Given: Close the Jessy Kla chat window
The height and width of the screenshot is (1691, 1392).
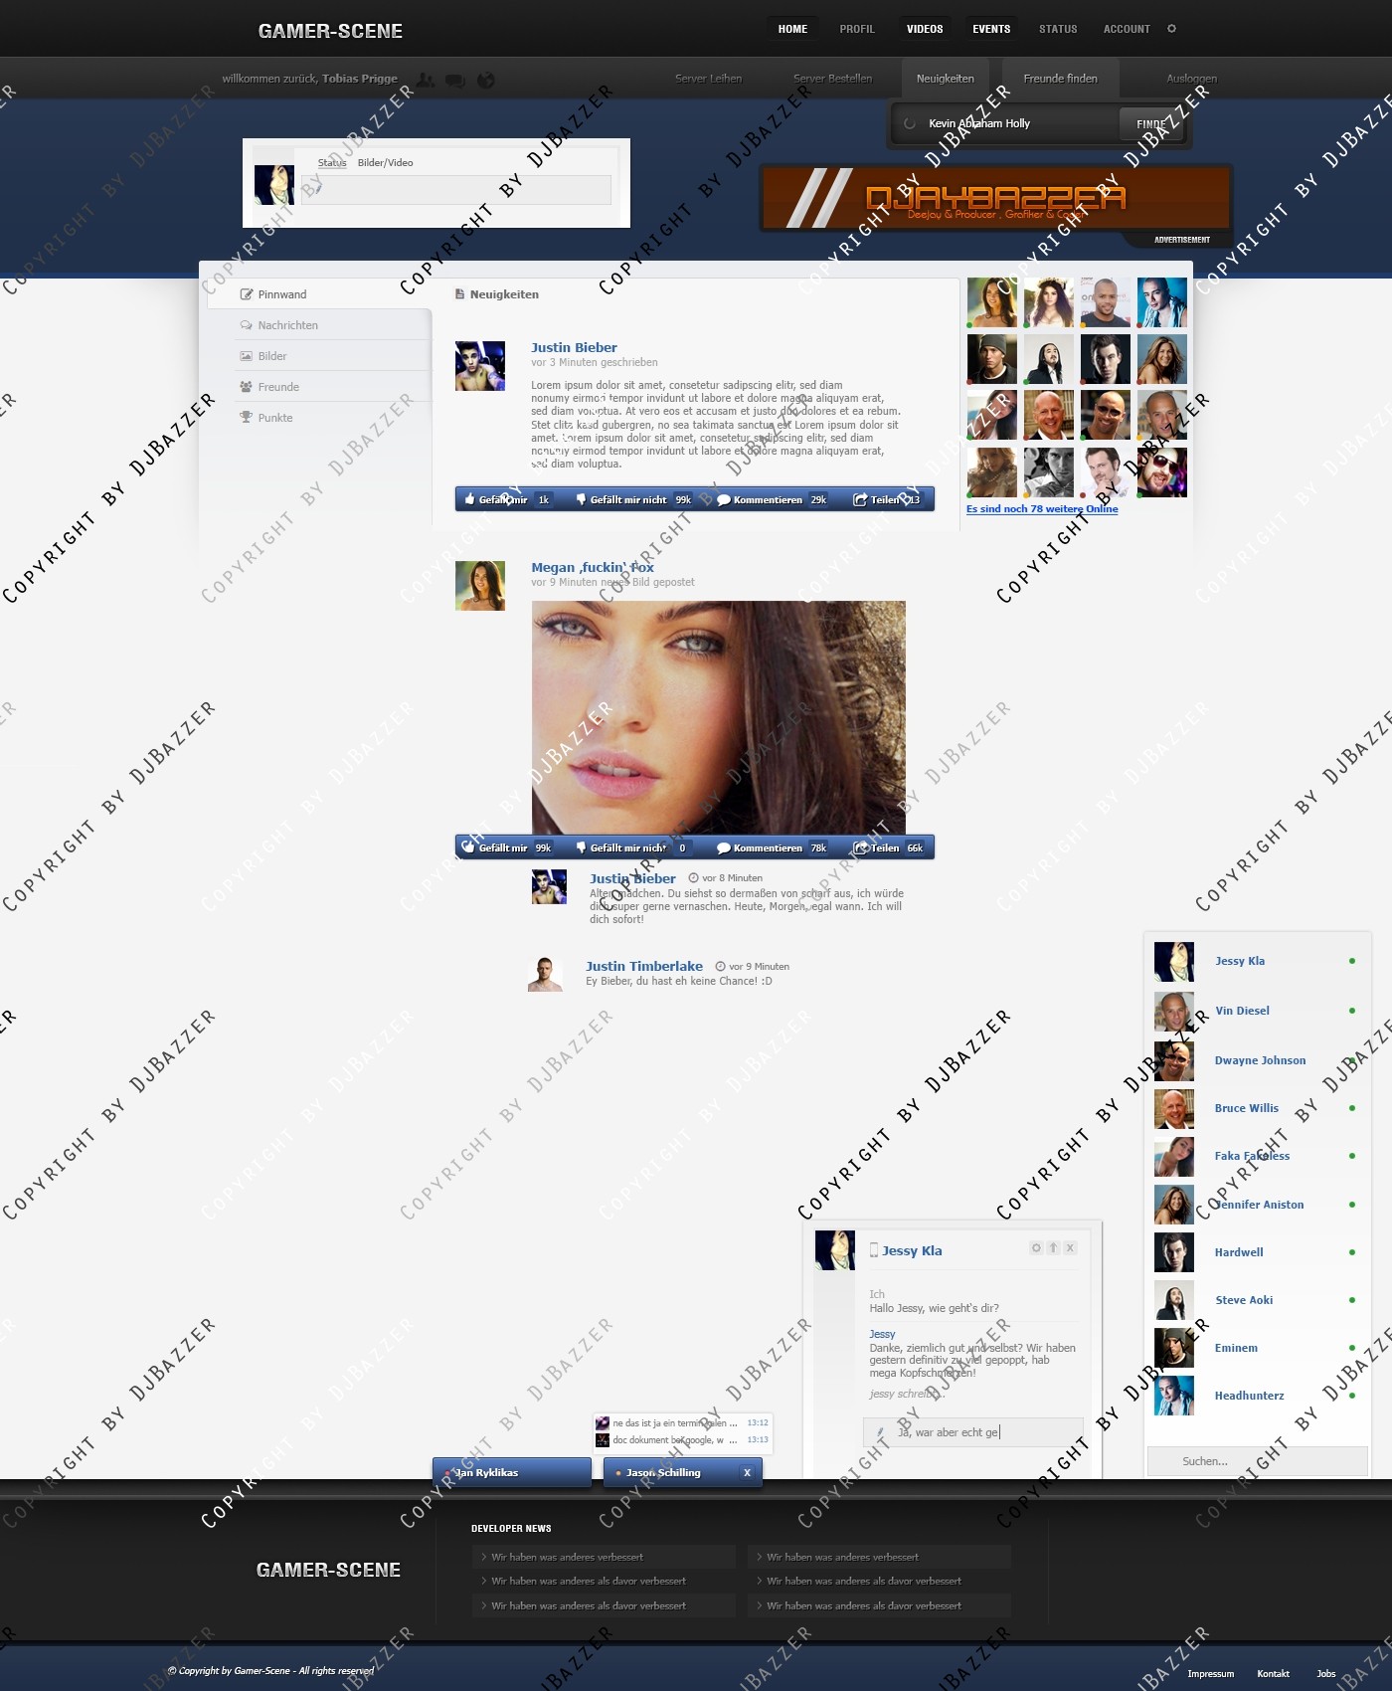Looking at the screenshot, I should click(x=1070, y=1247).
